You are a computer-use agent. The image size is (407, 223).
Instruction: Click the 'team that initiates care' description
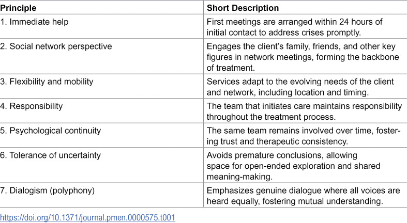(305, 111)
